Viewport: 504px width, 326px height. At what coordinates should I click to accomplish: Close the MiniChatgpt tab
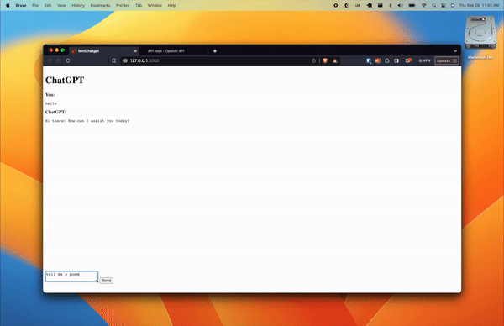point(135,51)
